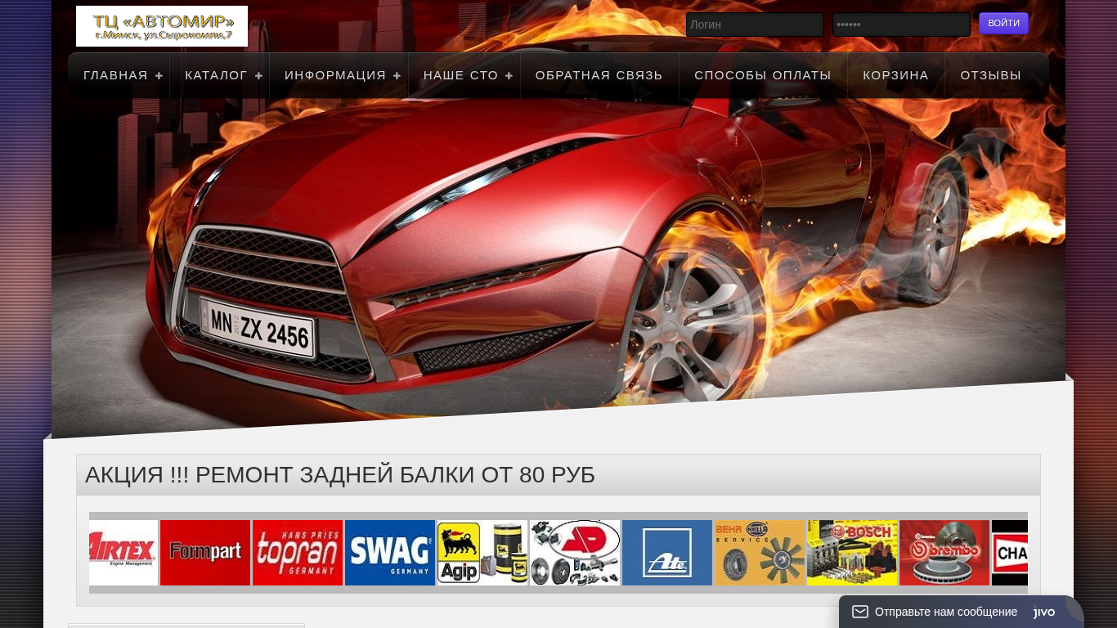Image resolution: width=1117 pixels, height=628 pixels.
Task: Expand the ГЛАВНАЯ menu
Action: 119,75
